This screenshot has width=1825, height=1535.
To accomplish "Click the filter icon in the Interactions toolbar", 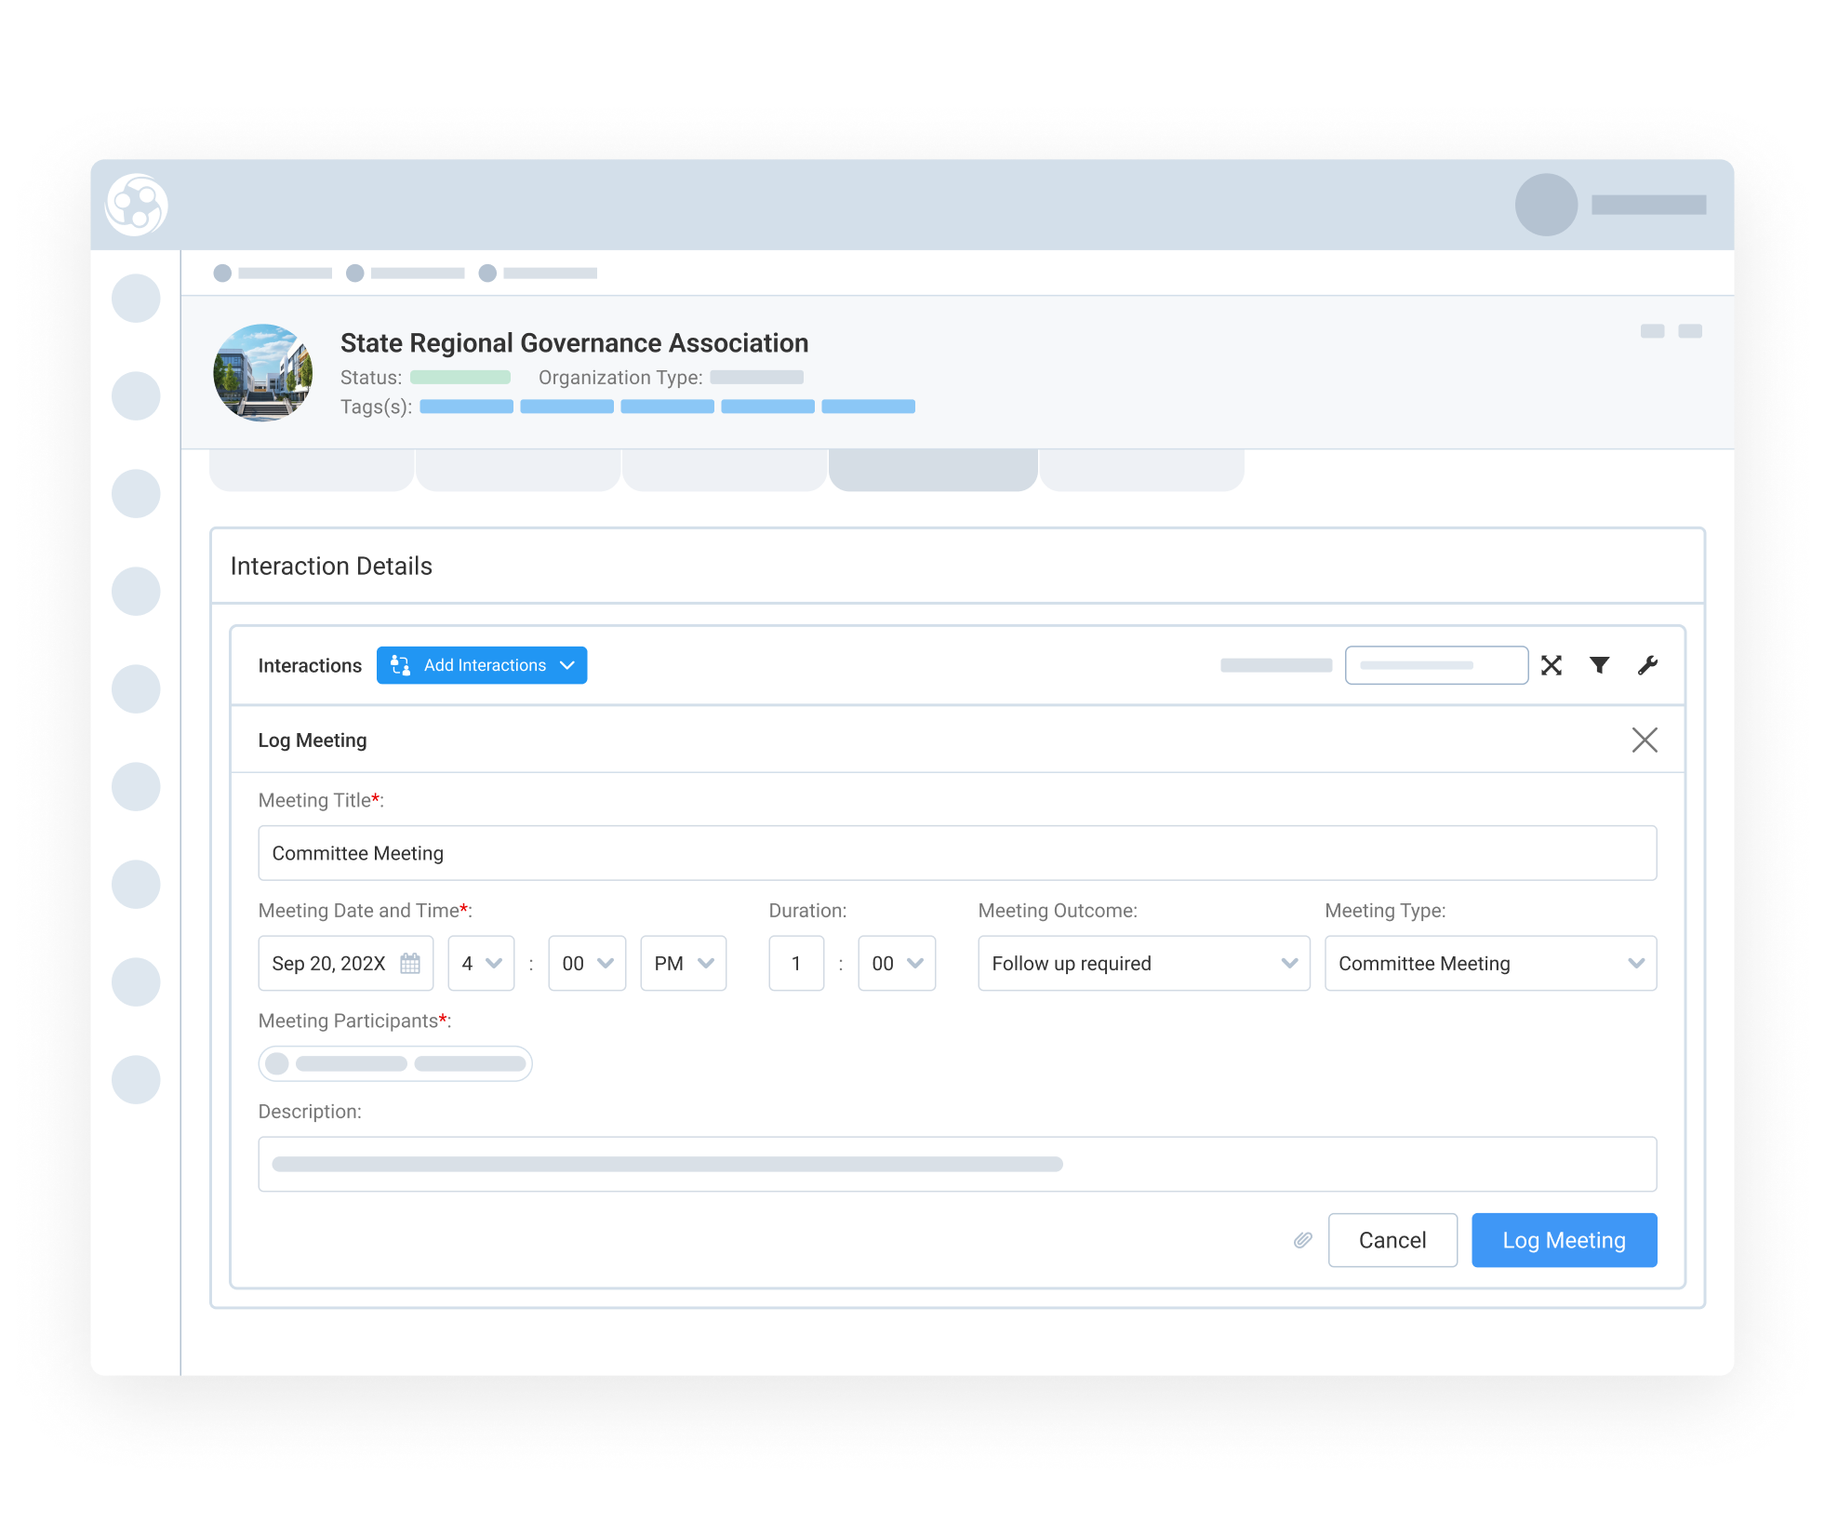I will pos(1599,665).
